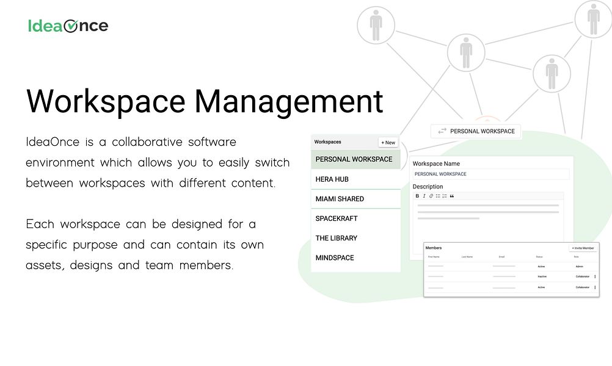Switch to the HERA HUB workspace
This screenshot has width=612, height=366.
point(355,179)
